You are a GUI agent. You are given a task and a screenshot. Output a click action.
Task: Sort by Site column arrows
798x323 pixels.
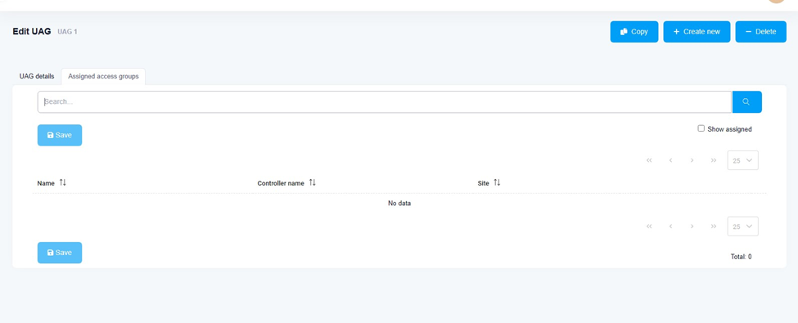point(497,182)
